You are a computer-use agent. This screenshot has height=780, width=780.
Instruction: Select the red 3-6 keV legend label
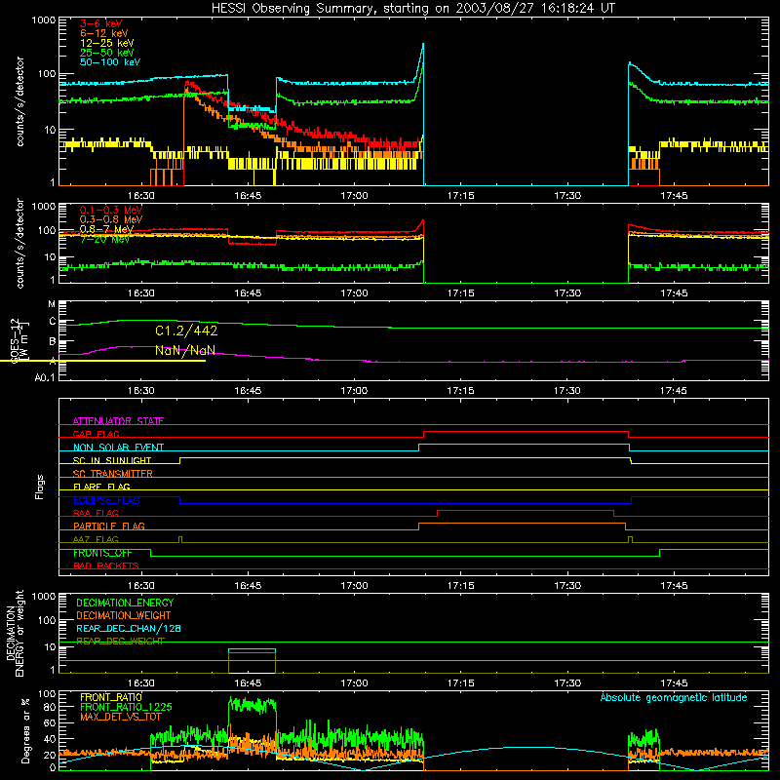tap(101, 23)
